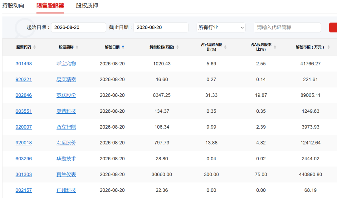Open 正邦科技 stock name link

(x=66, y=190)
